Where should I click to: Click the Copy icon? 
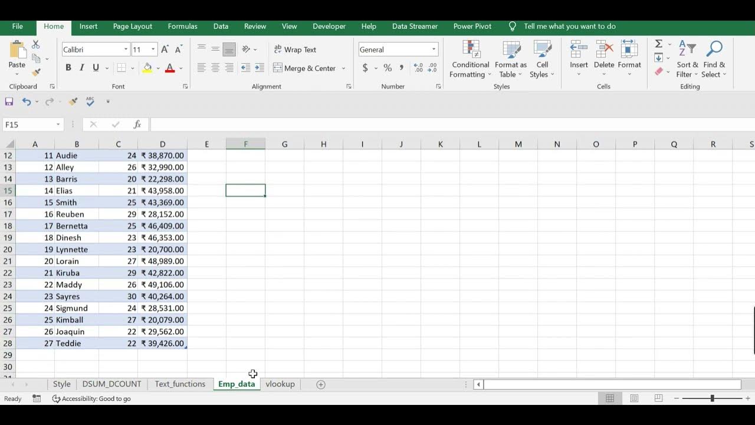tap(36, 58)
